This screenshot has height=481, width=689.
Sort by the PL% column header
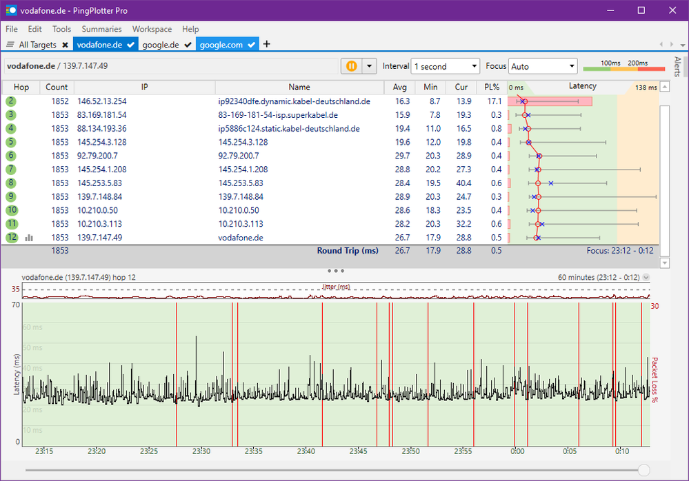(x=491, y=87)
